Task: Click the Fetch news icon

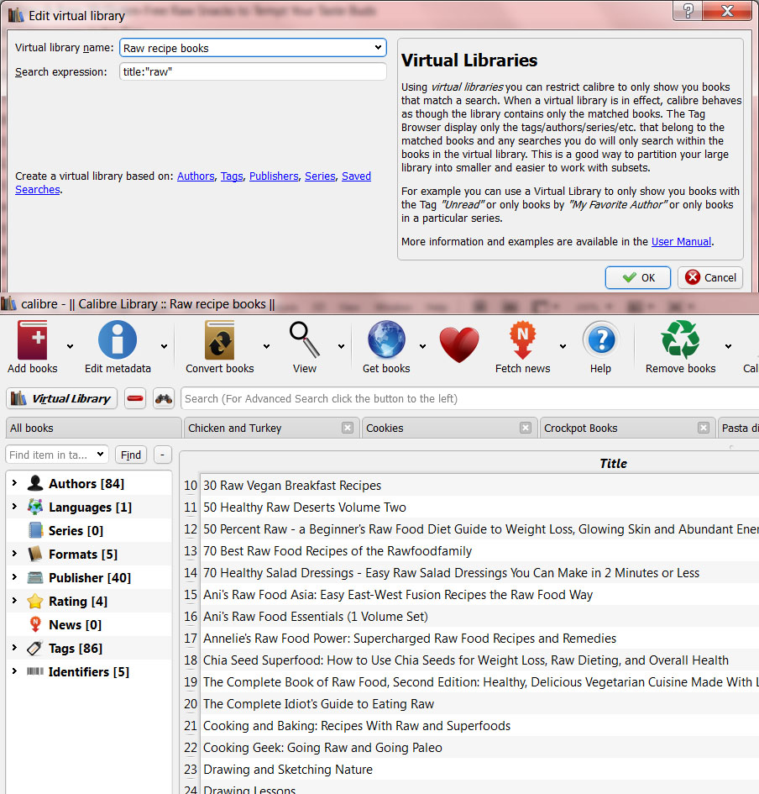Action: (523, 339)
